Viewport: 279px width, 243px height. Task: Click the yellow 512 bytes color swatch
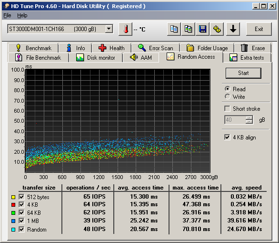(x=13, y=197)
